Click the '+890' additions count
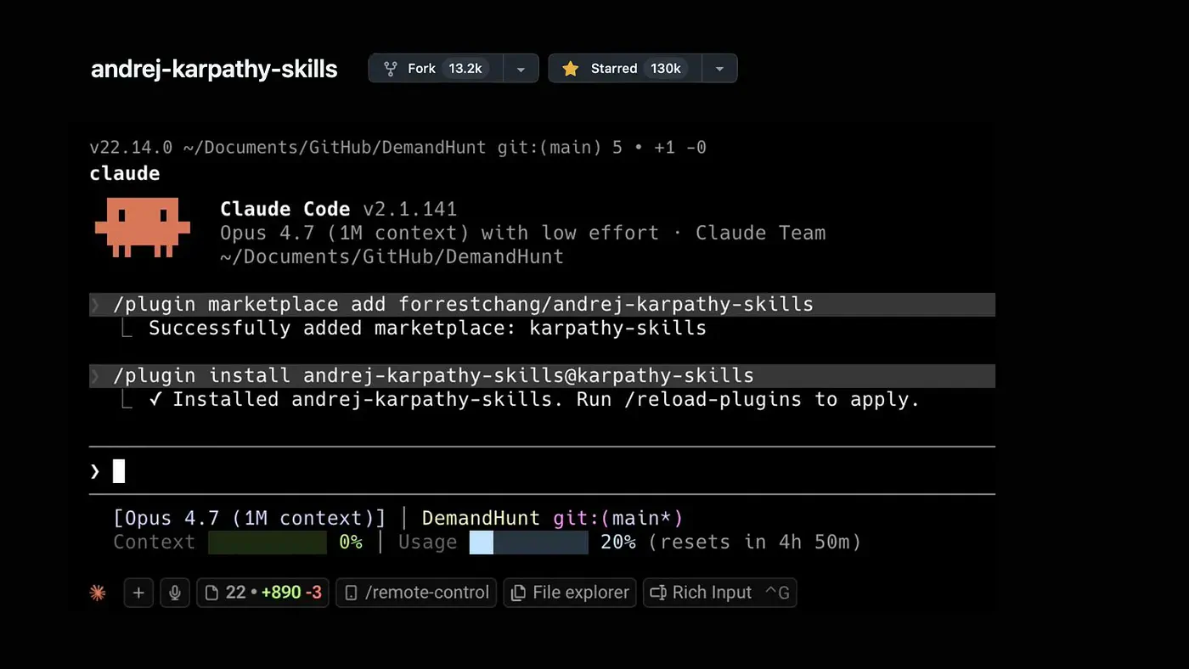The image size is (1189, 669). pyautogui.click(x=279, y=593)
